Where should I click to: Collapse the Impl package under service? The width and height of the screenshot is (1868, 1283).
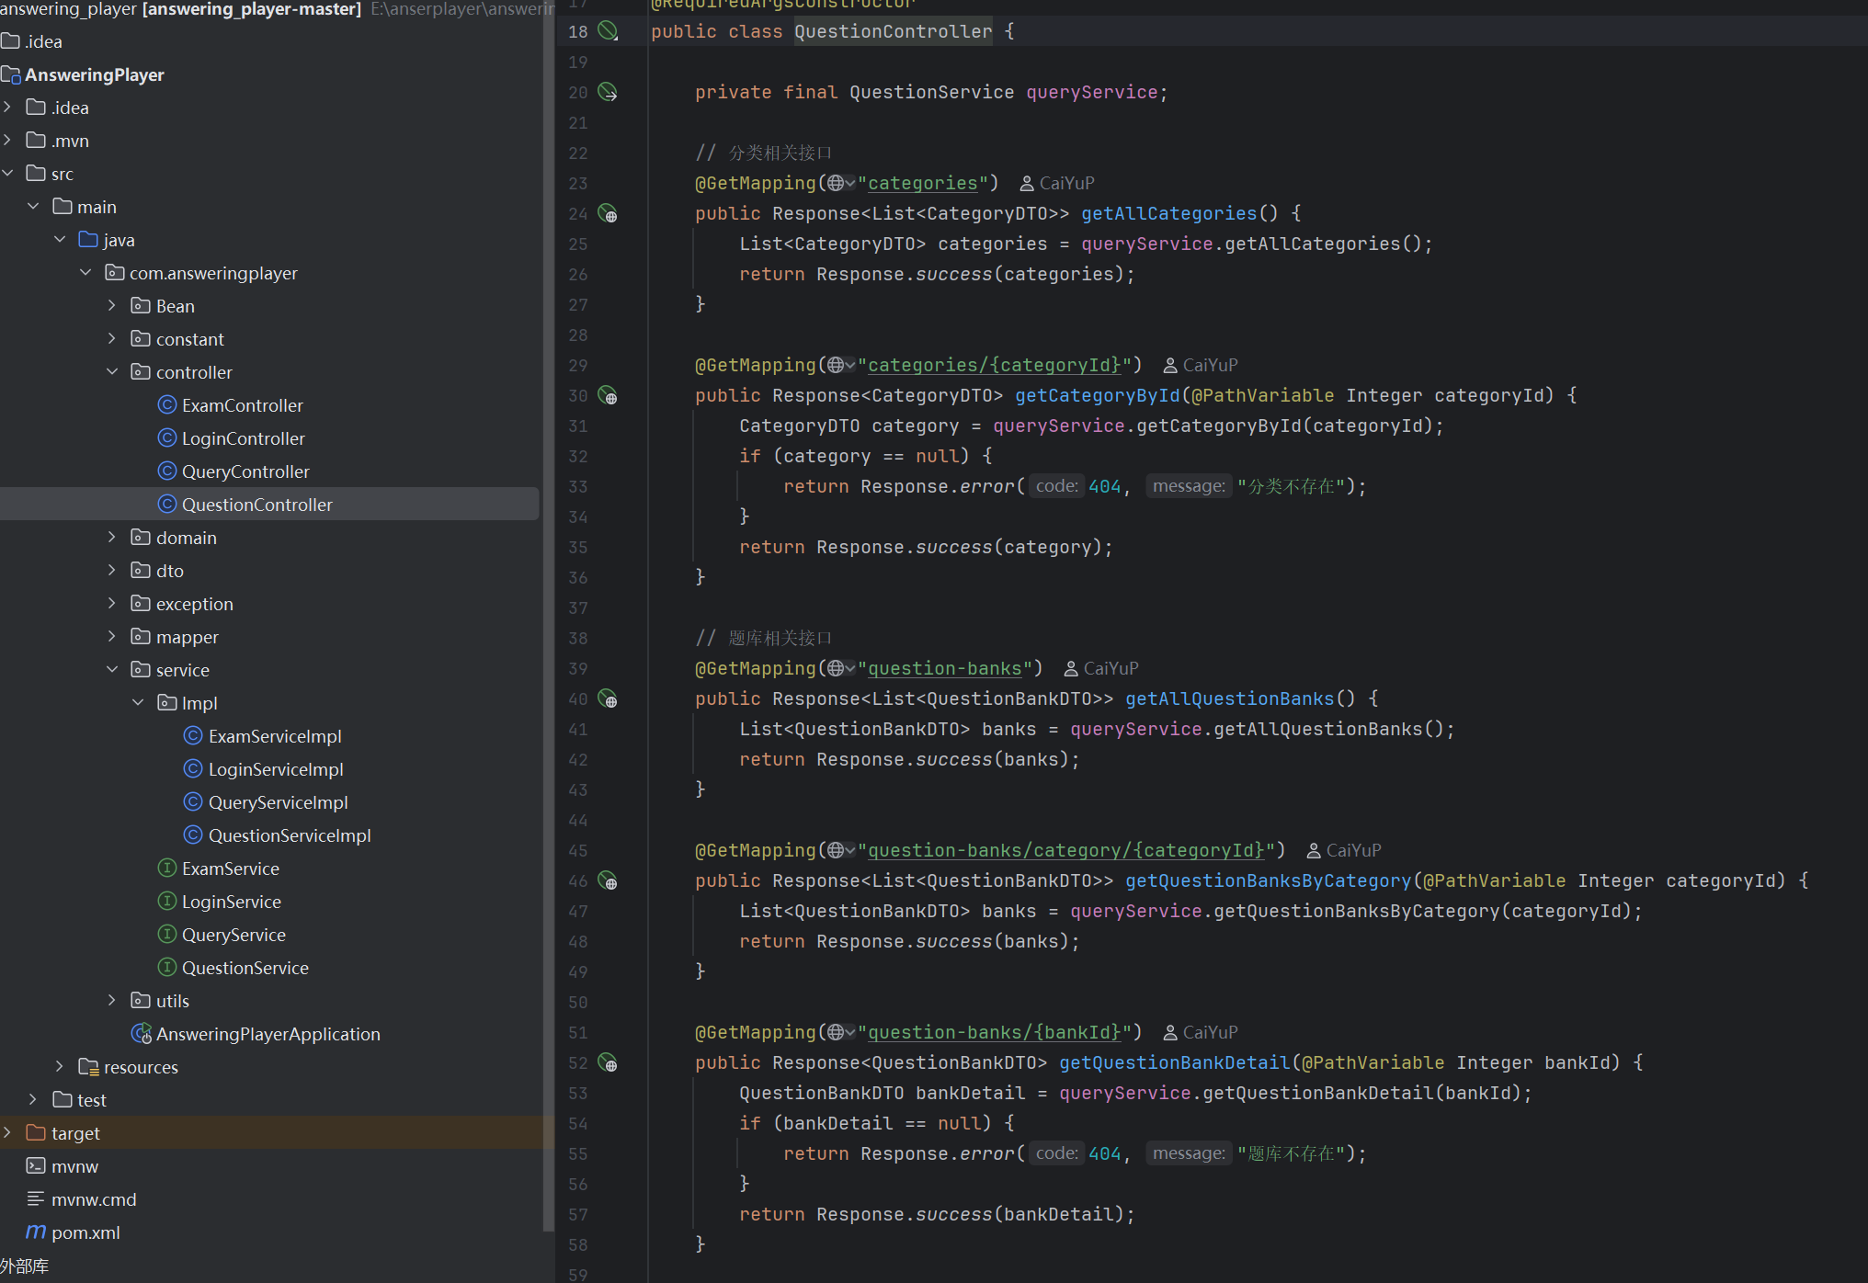click(x=139, y=703)
